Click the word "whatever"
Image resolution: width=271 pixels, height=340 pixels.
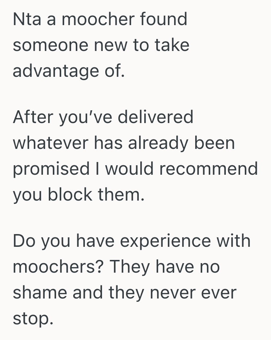(x=51, y=143)
